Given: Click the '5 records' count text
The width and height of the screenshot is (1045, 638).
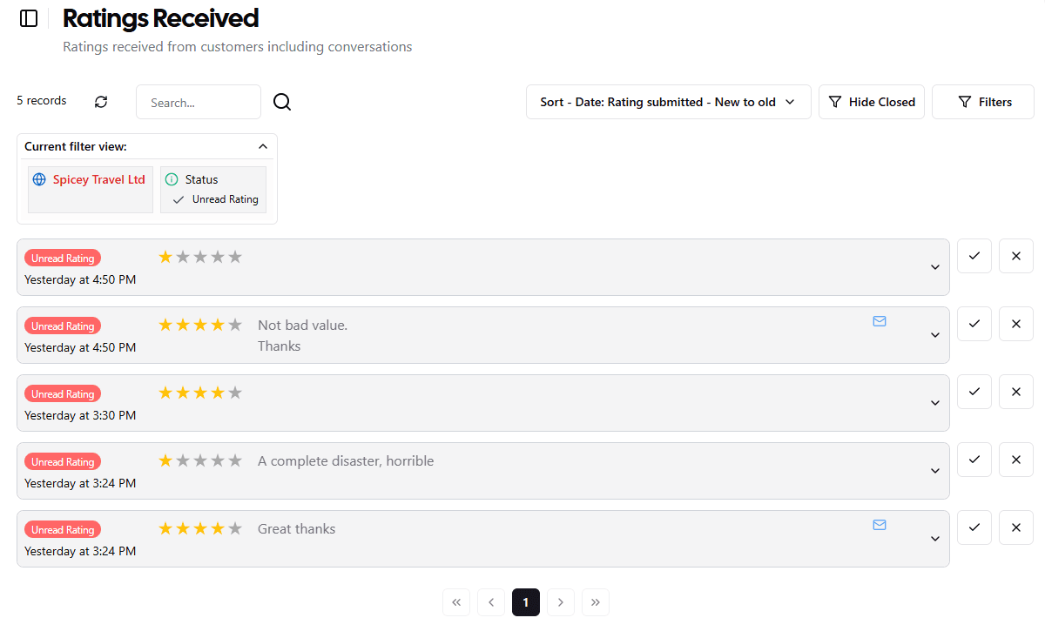Looking at the screenshot, I should [42, 101].
